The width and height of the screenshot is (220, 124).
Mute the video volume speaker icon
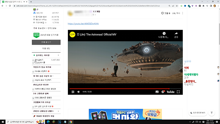[x=78, y=92]
